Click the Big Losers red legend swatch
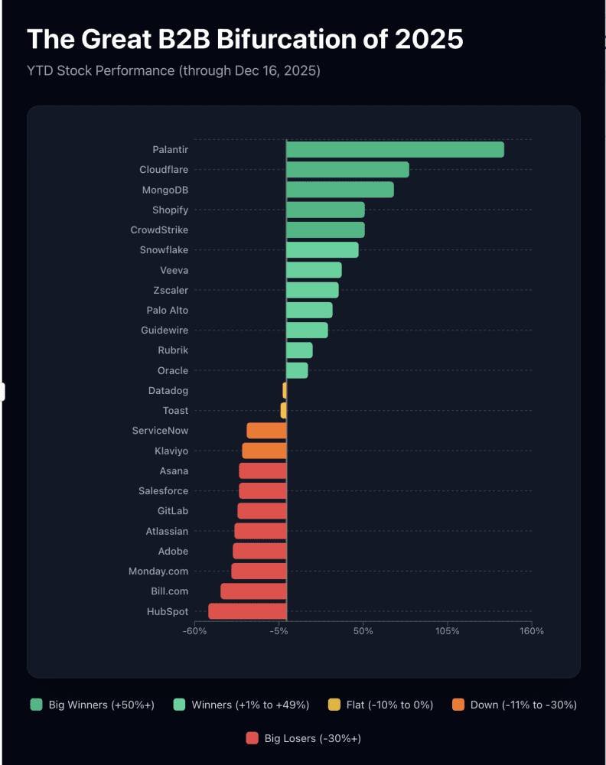Image resolution: width=606 pixels, height=765 pixels. [x=252, y=738]
